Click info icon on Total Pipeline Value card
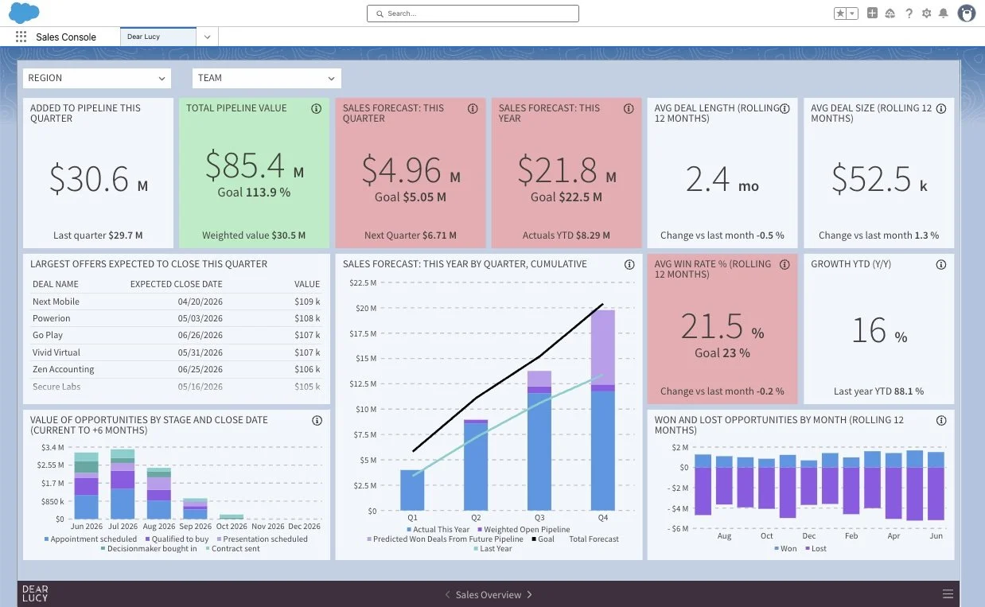The height and width of the screenshot is (607, 985). point(317,108)
